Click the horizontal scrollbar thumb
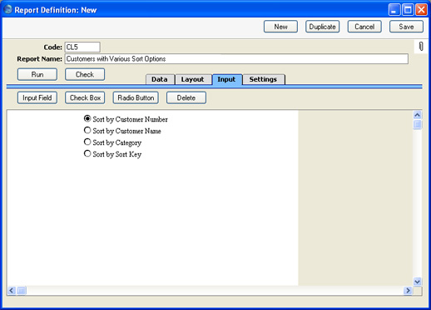 22,291
